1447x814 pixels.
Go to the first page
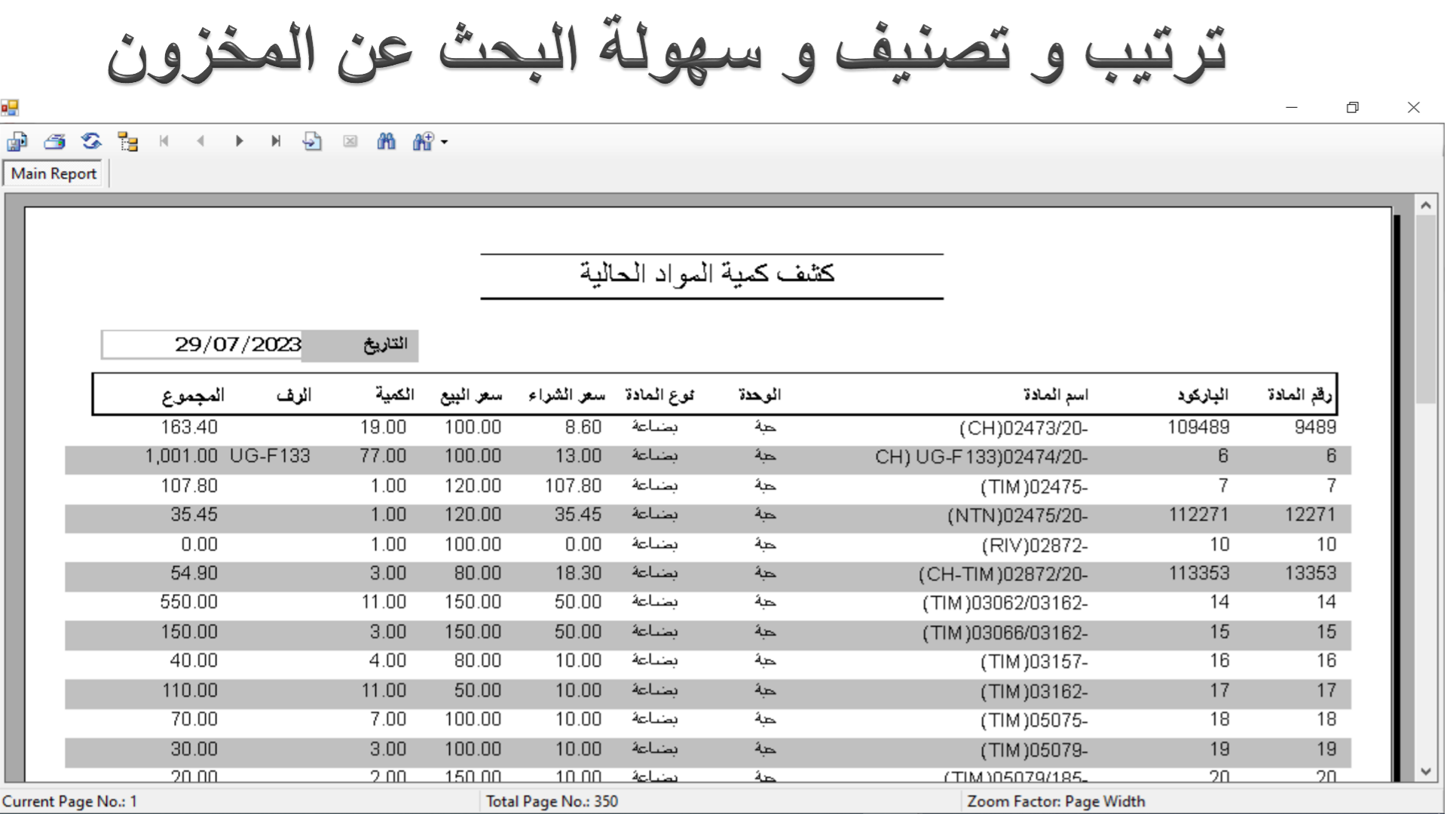click(164, 141)
